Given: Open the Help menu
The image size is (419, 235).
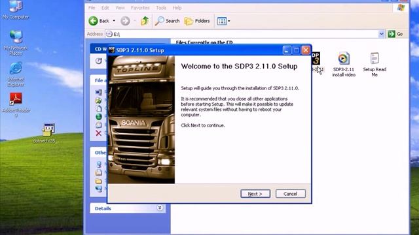Looking at the screenshot, I should [x=177, y=8].
